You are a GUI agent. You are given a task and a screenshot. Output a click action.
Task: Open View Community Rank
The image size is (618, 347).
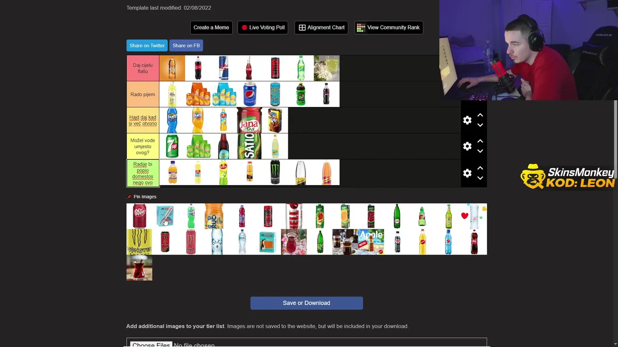coord(389,27)
